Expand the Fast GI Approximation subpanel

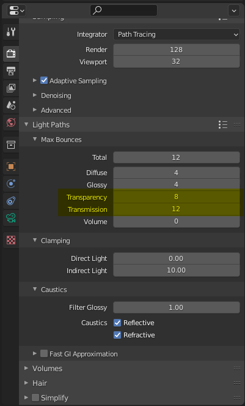35,354
